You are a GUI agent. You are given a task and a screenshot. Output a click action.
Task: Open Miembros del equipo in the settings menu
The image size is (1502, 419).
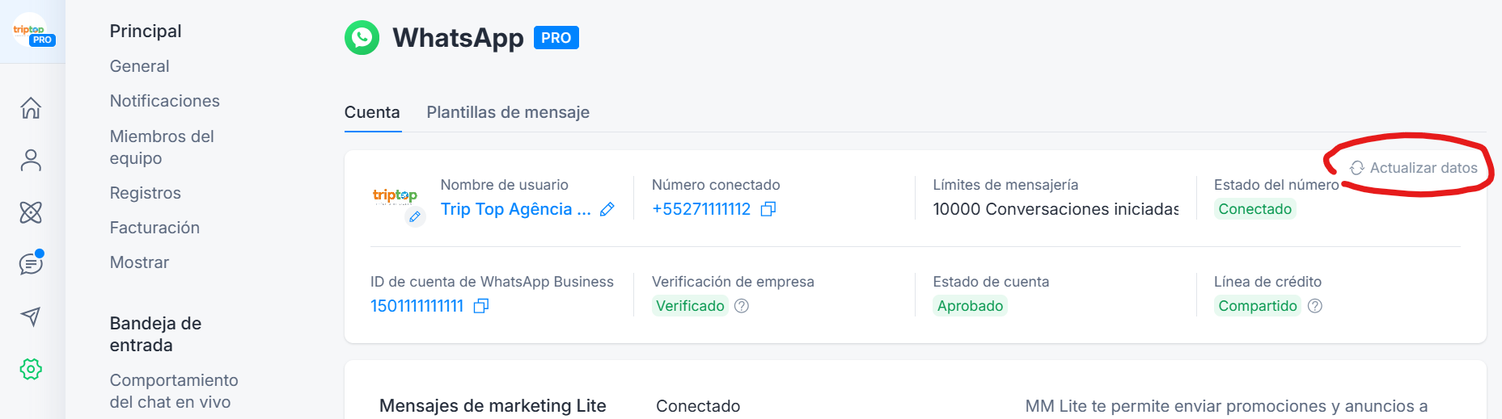162,147
